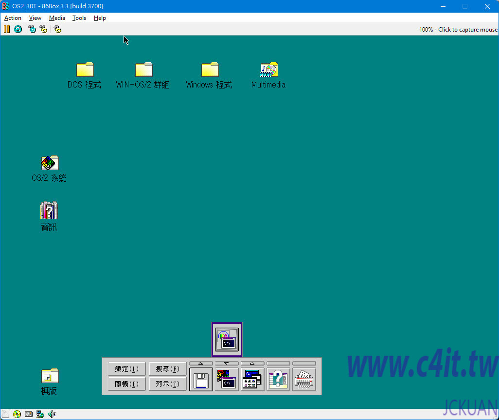
Task: Open the Tools menu
Action: [79, 18]
